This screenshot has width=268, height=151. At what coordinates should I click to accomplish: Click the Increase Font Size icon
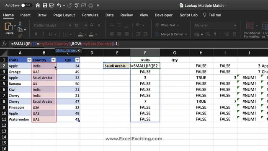pos(92,25)
